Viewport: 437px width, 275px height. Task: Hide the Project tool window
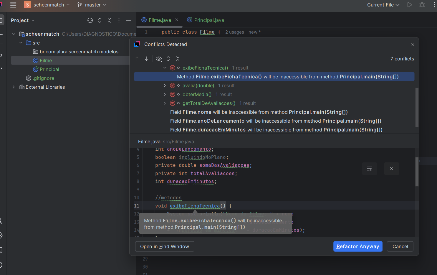[128, 20]
